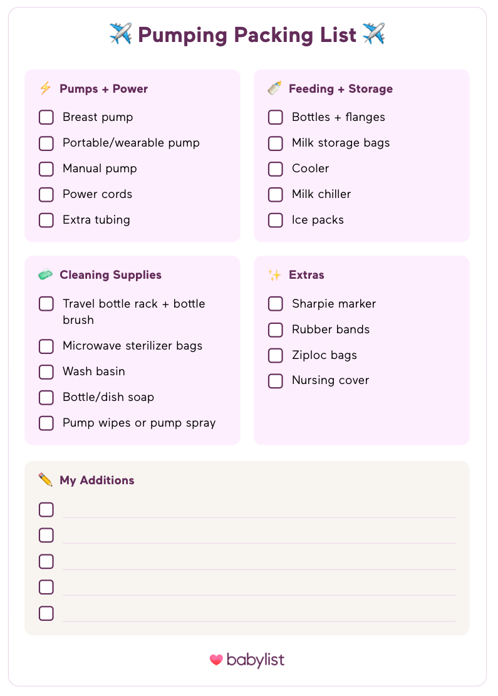Screen dimensions: 498x696
Task: Tick the Nursing cover checkbox
Action: point(276,381)
